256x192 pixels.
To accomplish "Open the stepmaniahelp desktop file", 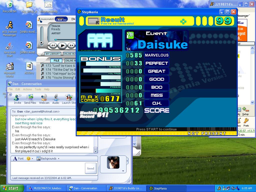I will click(x=49, y=6).
